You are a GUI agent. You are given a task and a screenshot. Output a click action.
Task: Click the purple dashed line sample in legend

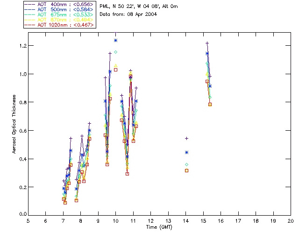click(30, 4)
